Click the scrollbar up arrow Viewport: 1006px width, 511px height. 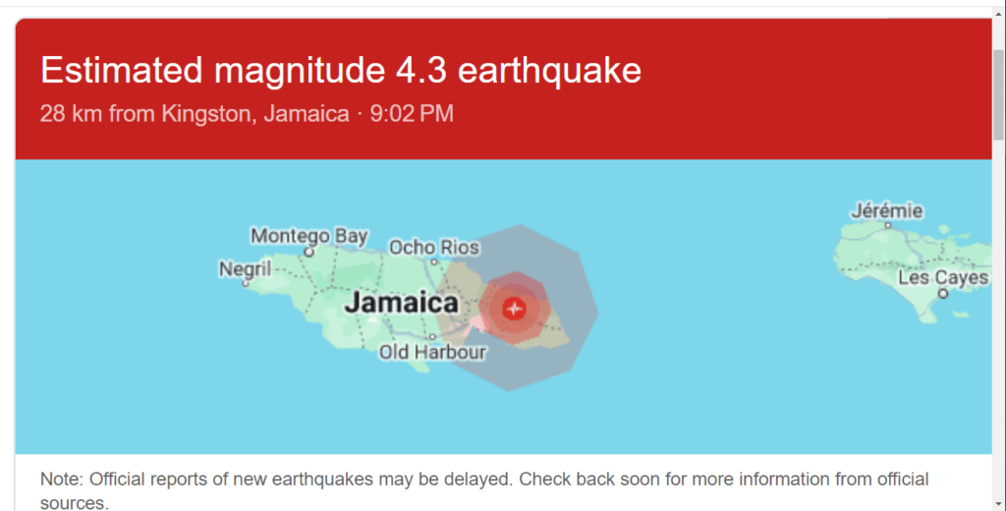tap(999, 14)
